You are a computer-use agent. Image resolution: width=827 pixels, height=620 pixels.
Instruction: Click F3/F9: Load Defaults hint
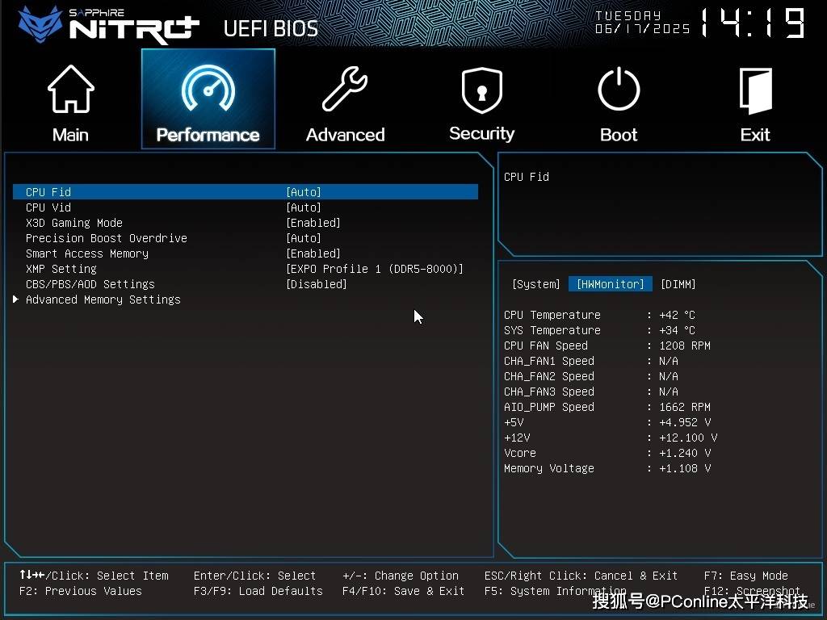tap(258, 591)
